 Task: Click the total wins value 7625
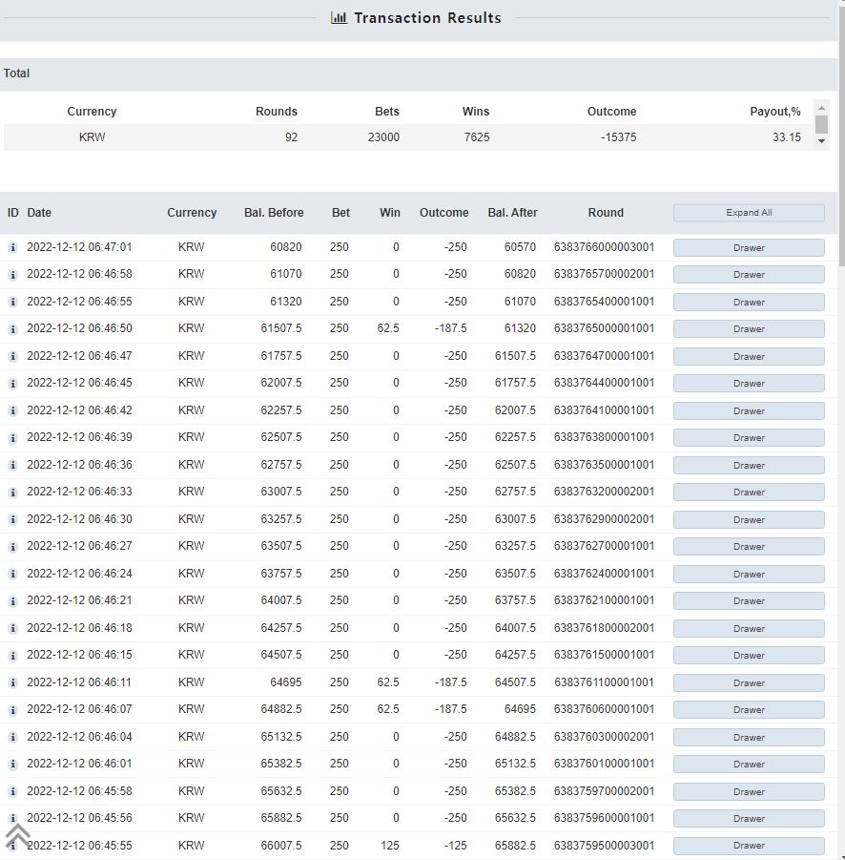point(476,137)
